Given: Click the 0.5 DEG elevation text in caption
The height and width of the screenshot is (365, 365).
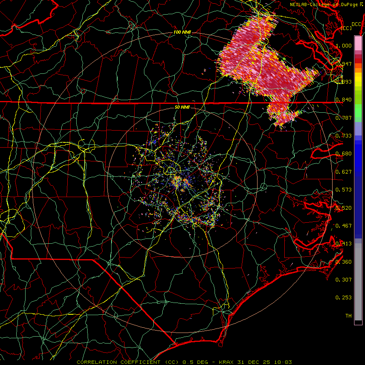Looking at the screenshot, I should (195, 362).
